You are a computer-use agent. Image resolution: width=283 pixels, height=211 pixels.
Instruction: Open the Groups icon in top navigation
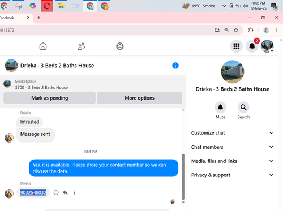click(120, 46)
